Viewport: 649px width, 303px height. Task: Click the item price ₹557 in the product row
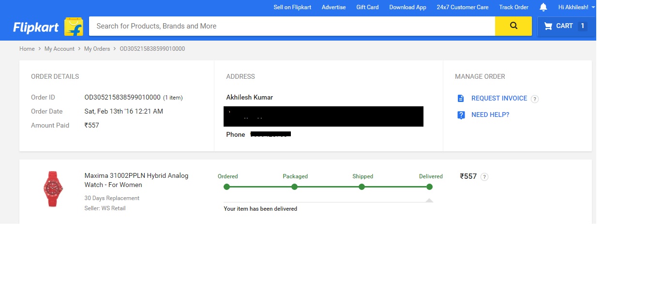click(x=468, y=176)
